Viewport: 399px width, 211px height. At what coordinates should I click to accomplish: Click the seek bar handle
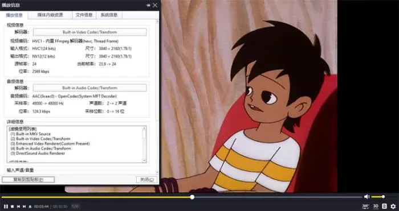click(192, 197)
